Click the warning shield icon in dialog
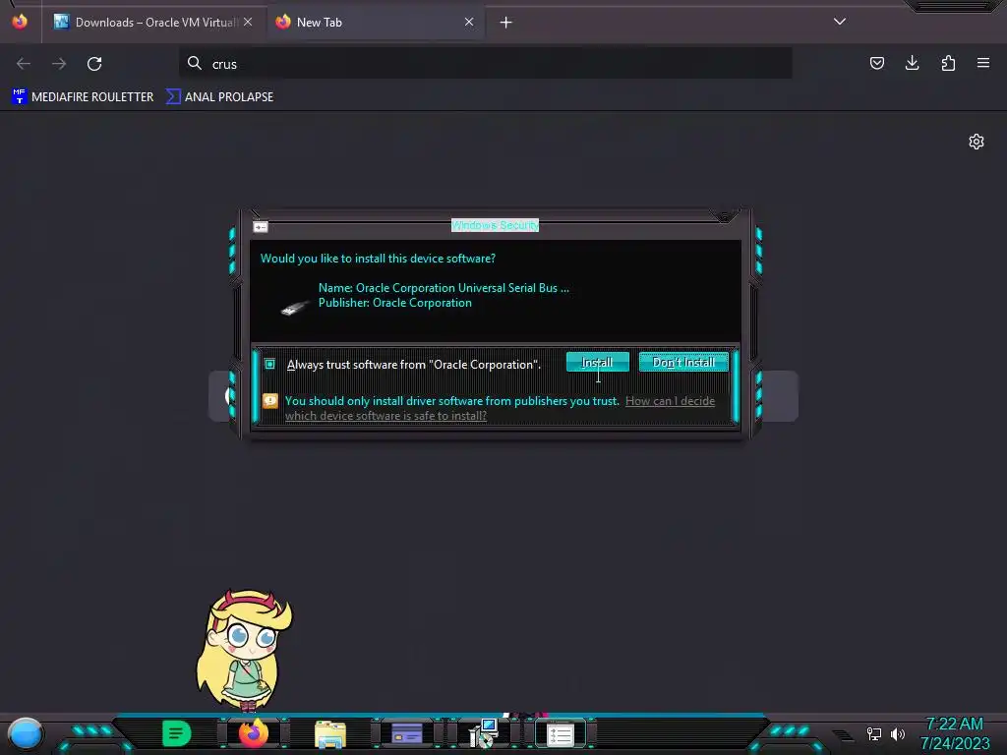This screenshot has height=755, width=1007. coord(270,401)
